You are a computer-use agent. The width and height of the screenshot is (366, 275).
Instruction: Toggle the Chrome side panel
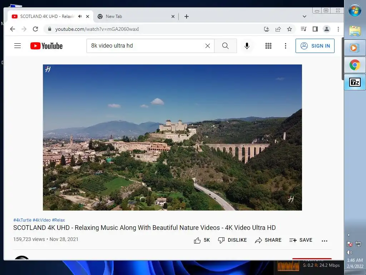tap(315, 29)
